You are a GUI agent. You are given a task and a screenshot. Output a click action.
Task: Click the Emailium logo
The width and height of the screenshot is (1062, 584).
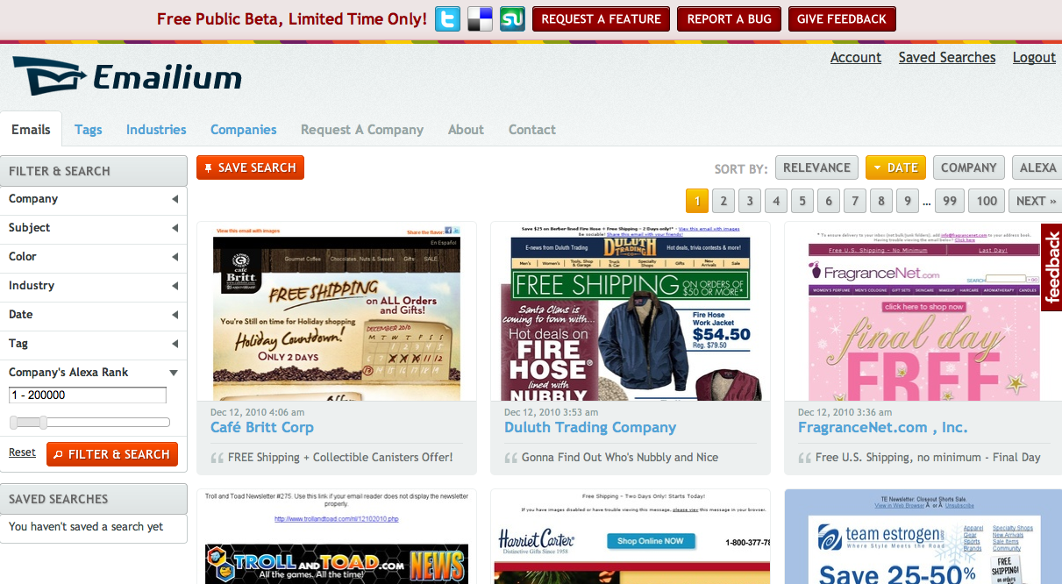(127, 76)
